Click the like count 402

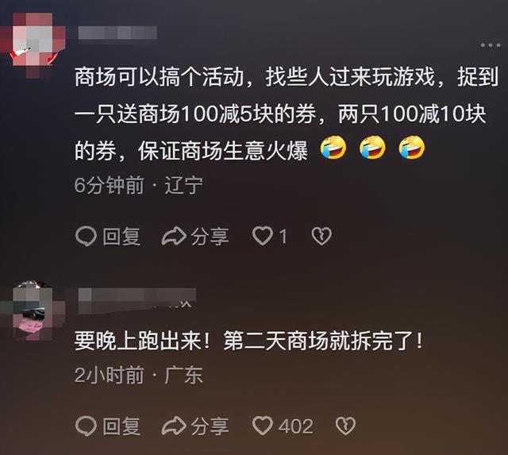[295, 426]
